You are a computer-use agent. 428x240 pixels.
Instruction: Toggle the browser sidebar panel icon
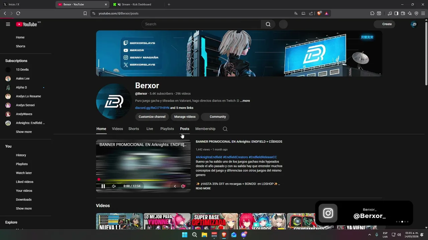[x=396, y=13]
